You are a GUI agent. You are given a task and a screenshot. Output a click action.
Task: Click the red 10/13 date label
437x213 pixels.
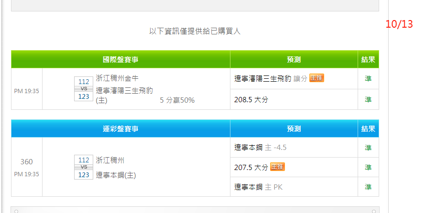click(x=399, y=24)
